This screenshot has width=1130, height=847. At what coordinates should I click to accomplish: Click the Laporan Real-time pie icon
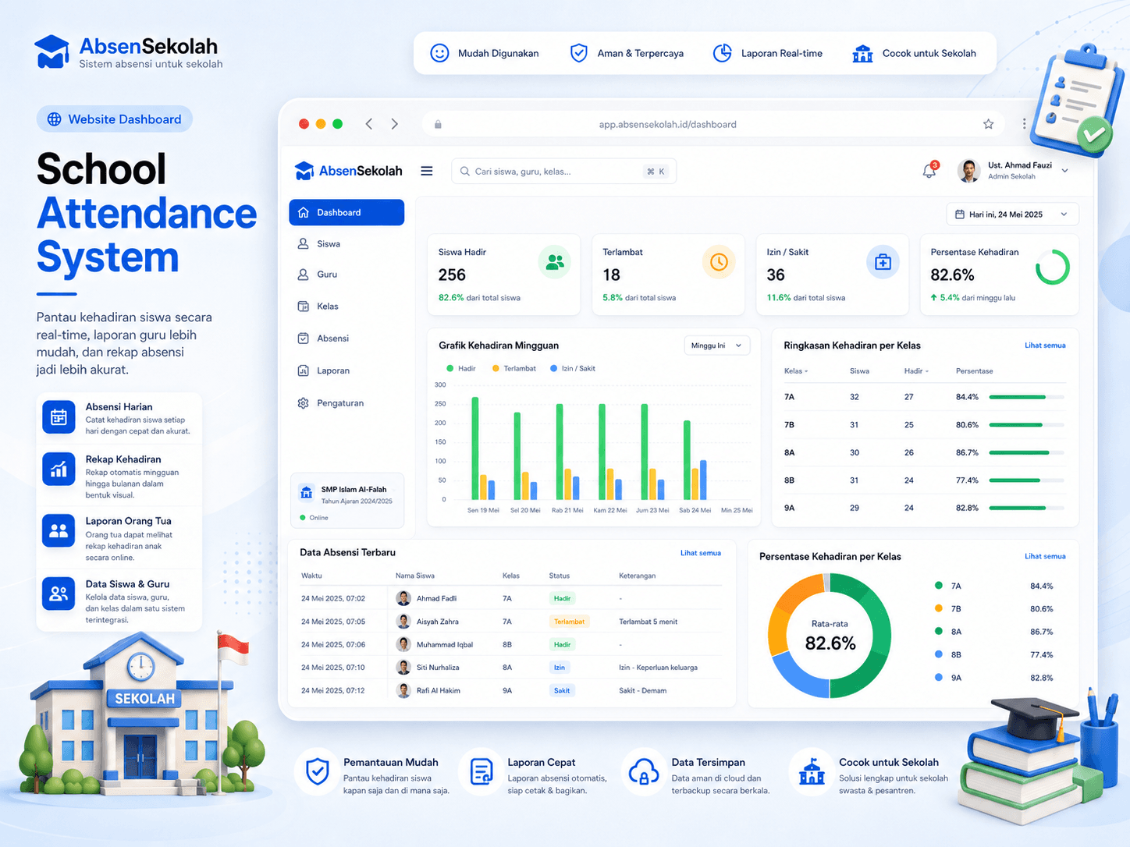click(x=723, y=53)
